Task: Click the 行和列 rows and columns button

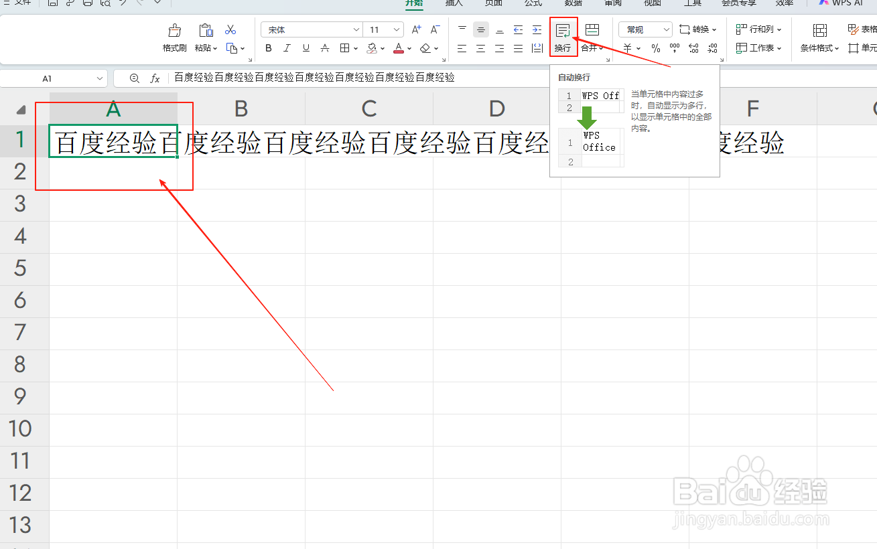Action: click(759, 29)
